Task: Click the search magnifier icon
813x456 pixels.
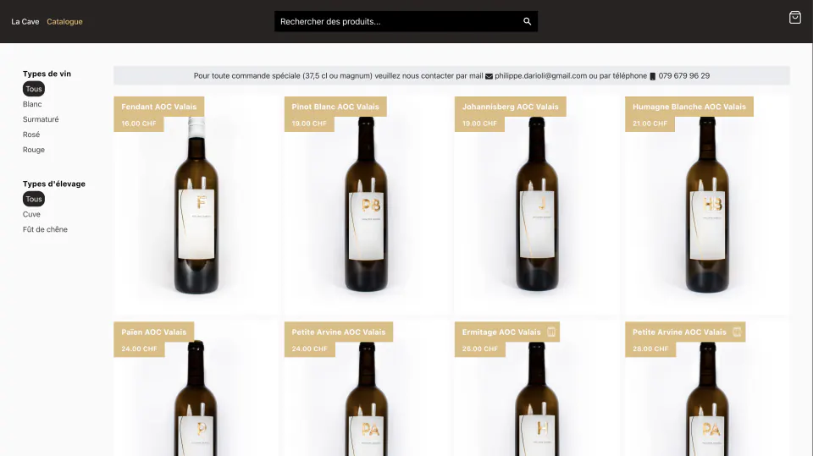Action: pyautogui.click(x=527, y=21)
